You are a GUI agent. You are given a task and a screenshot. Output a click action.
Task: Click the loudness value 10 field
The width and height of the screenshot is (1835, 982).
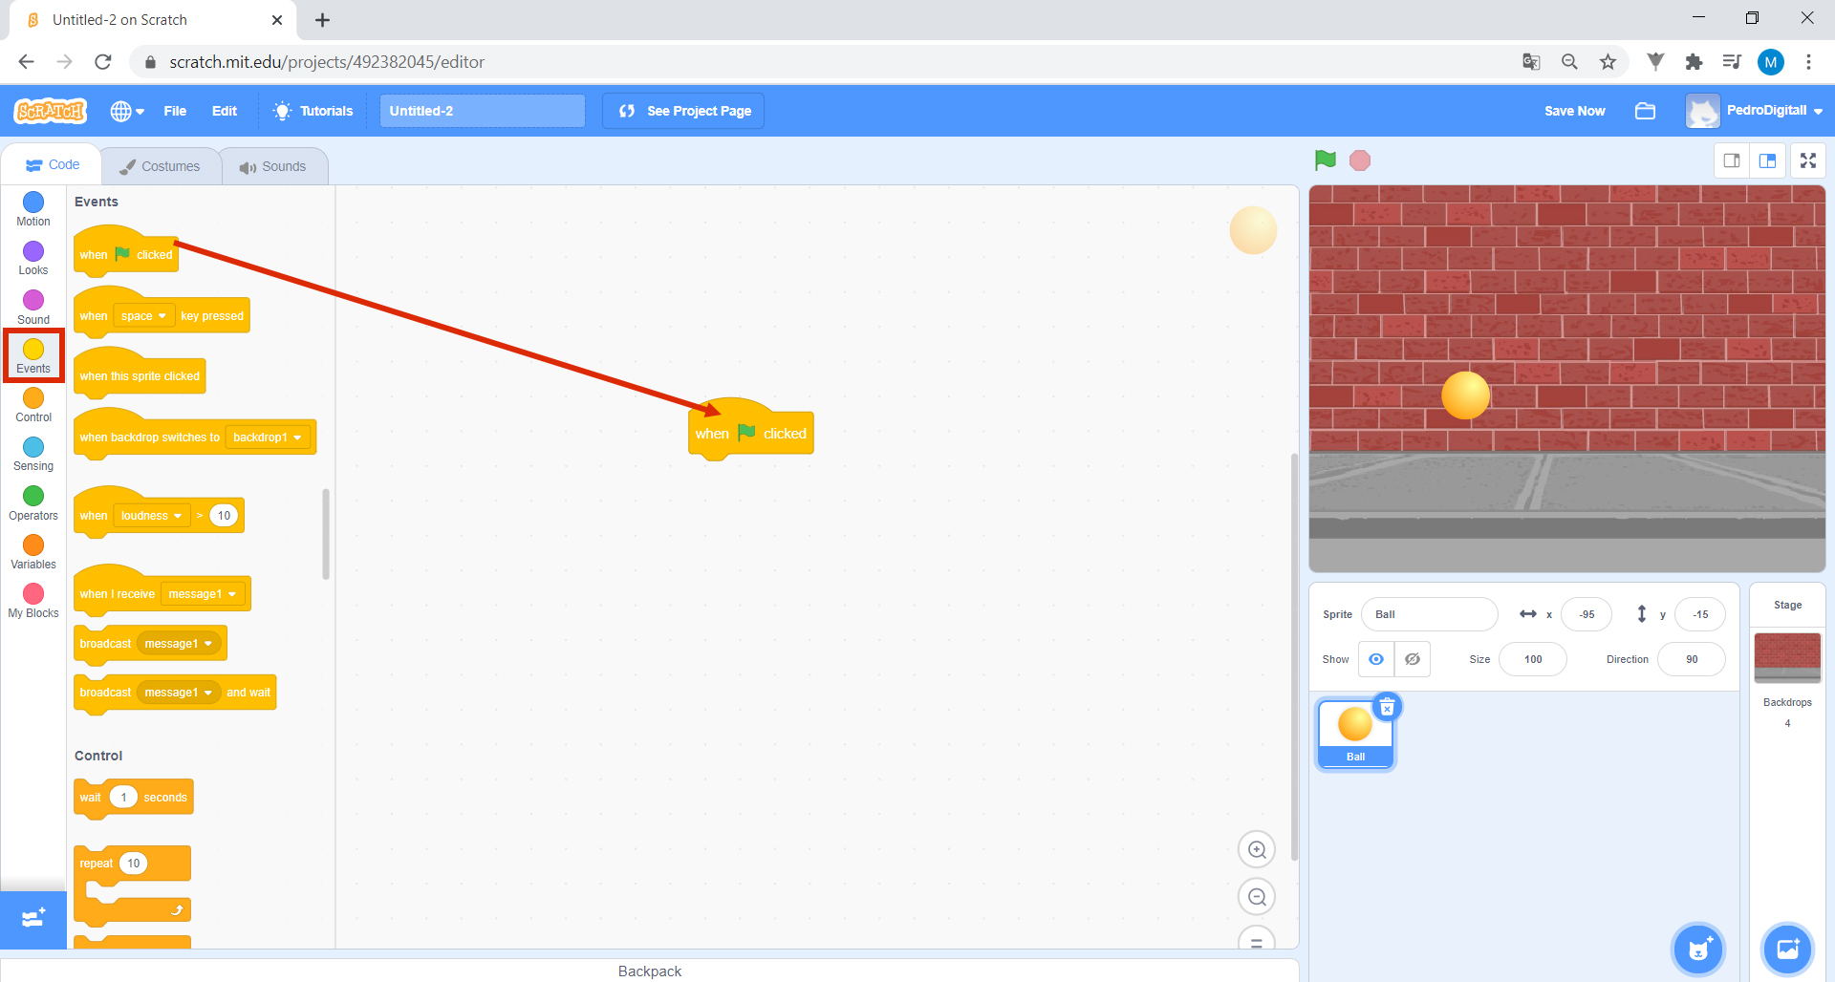tap(224, 516)
